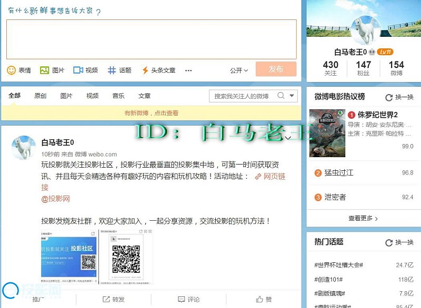
Task: View 430 关注 following list
Action: [x=330, y=68]
